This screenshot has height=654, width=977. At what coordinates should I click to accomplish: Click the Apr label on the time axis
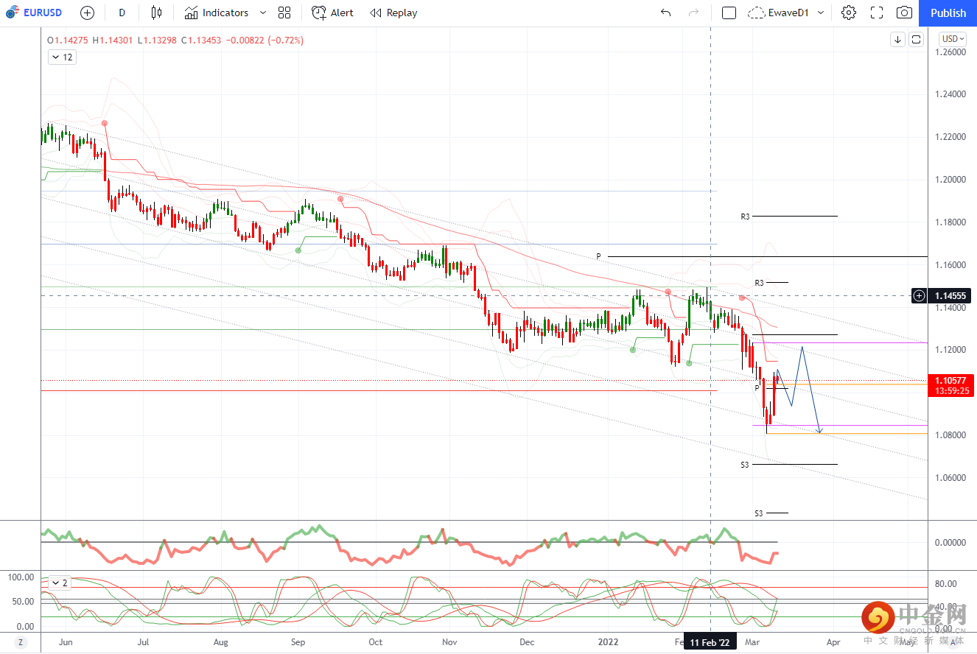[833, 642]
